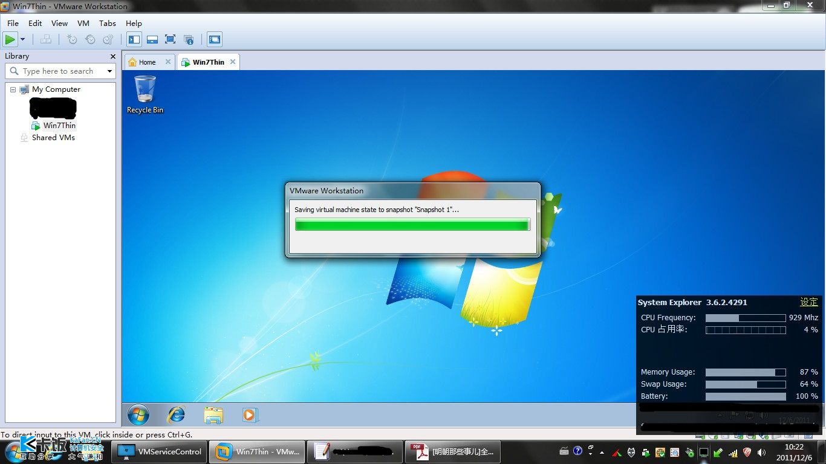Show hidden tray icons arrow
This screenshot has width=826, height=464.
coord(602,453)
